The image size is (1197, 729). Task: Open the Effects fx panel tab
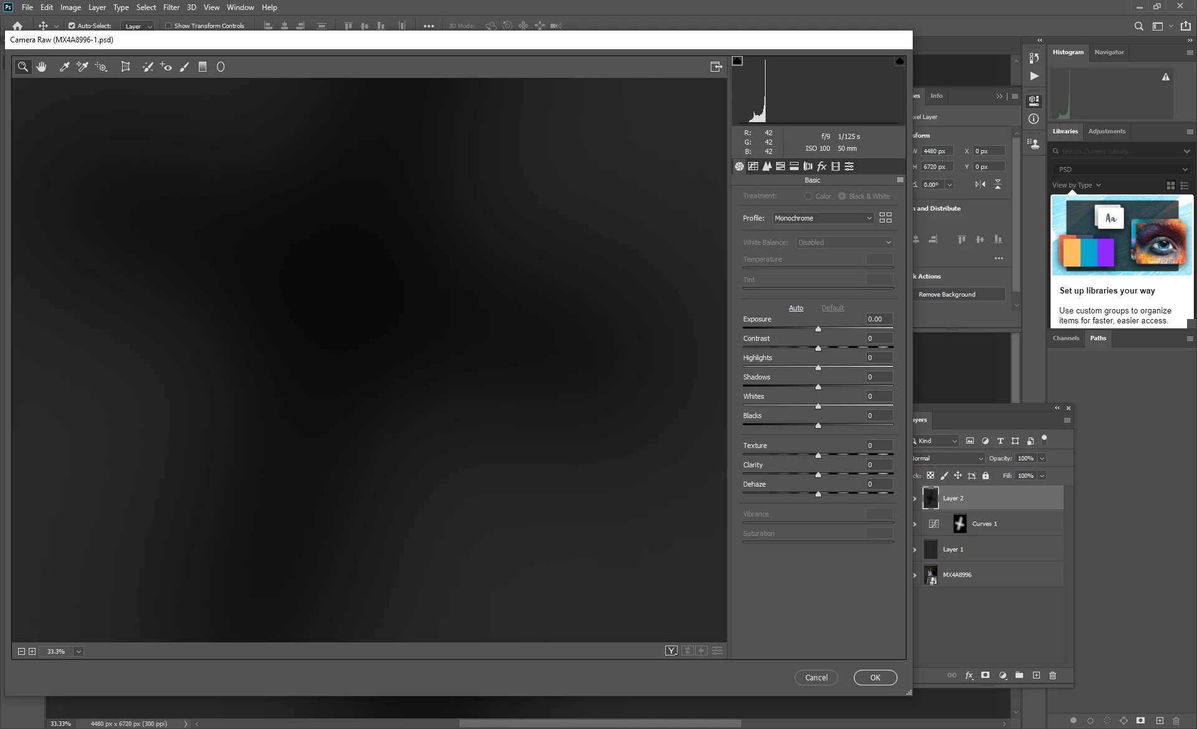[x=822, y=166]
